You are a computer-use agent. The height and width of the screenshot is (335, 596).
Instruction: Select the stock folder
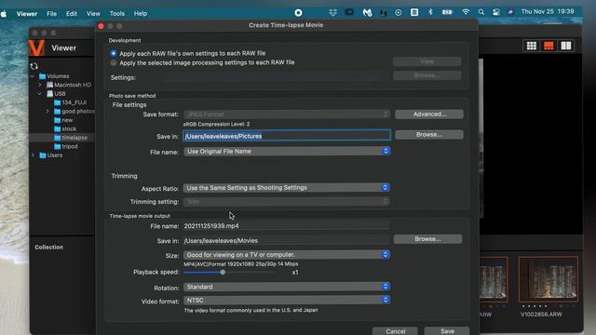tap(65, 128)
